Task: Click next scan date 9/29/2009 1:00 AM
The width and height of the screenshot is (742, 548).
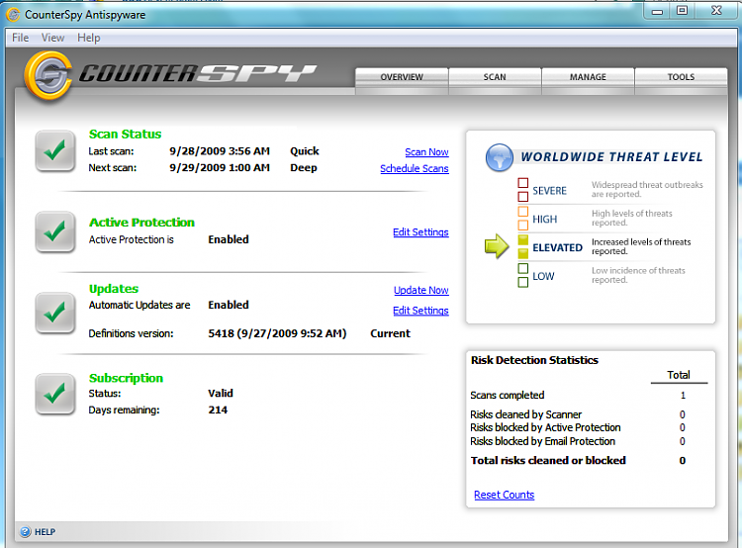Action: tap(220, 167)
